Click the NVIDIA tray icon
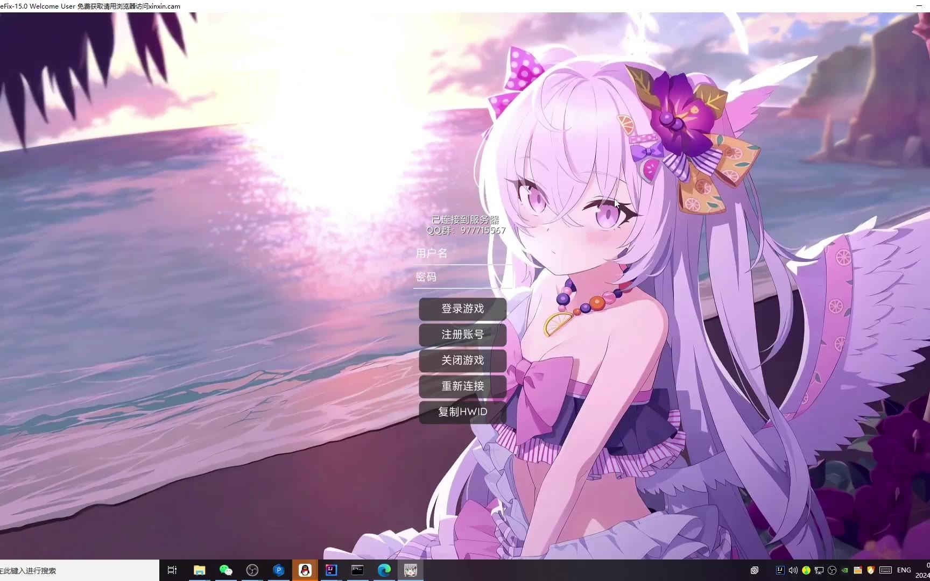930x581 pixels. 845,570
